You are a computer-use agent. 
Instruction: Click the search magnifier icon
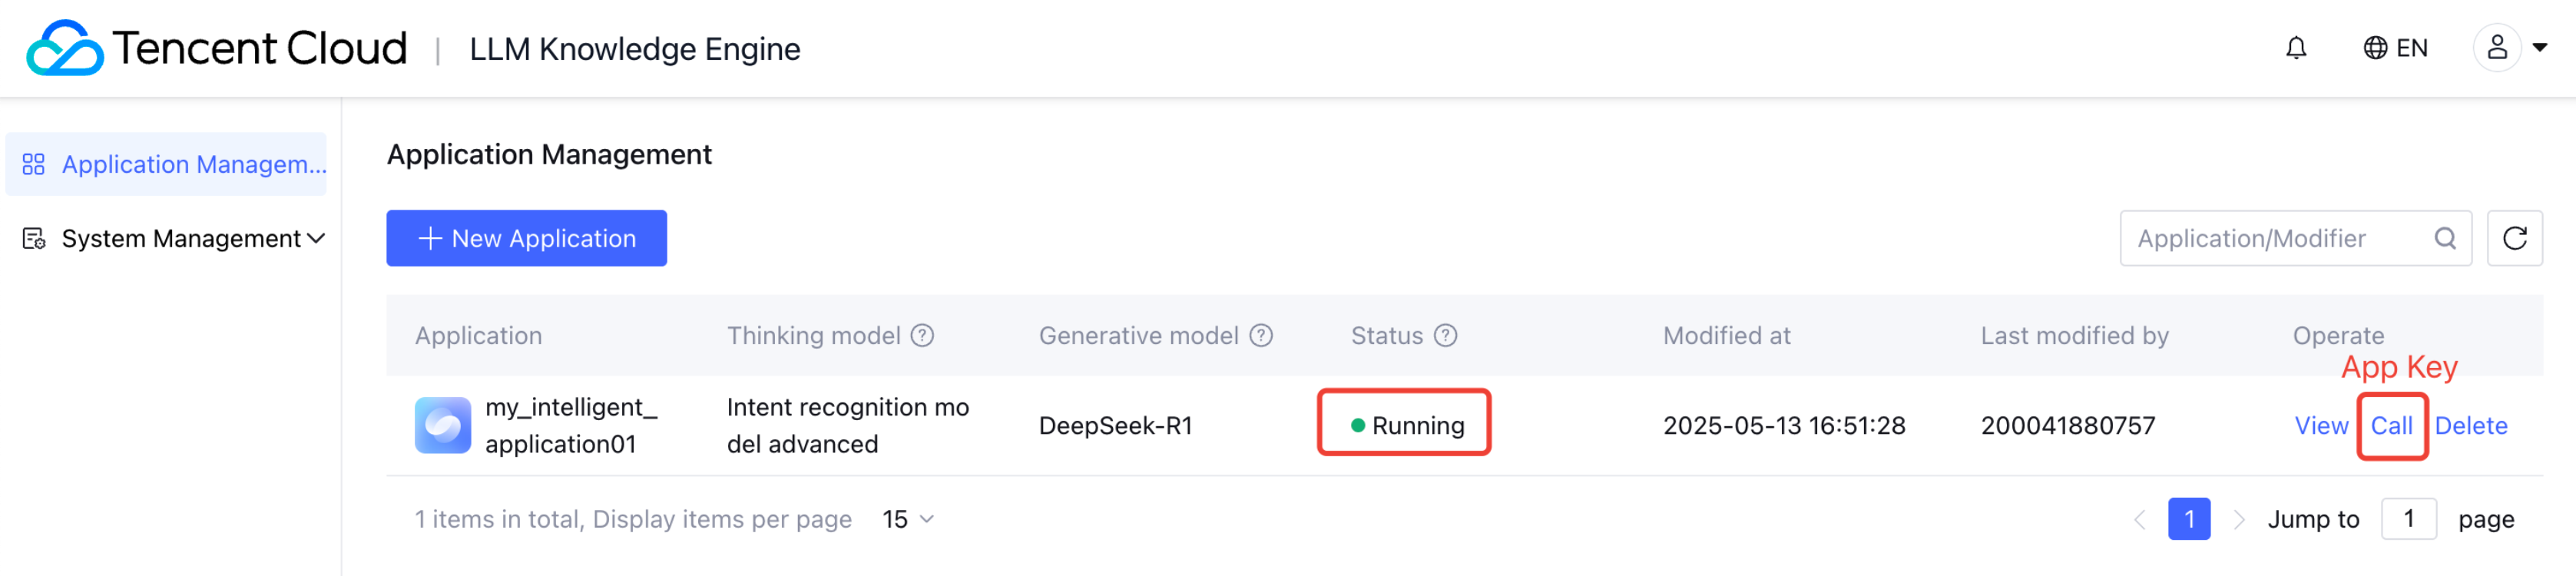tap(2445, 238)
